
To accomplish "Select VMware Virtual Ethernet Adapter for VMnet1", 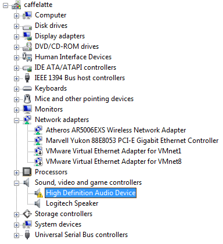I will point(113,151).
